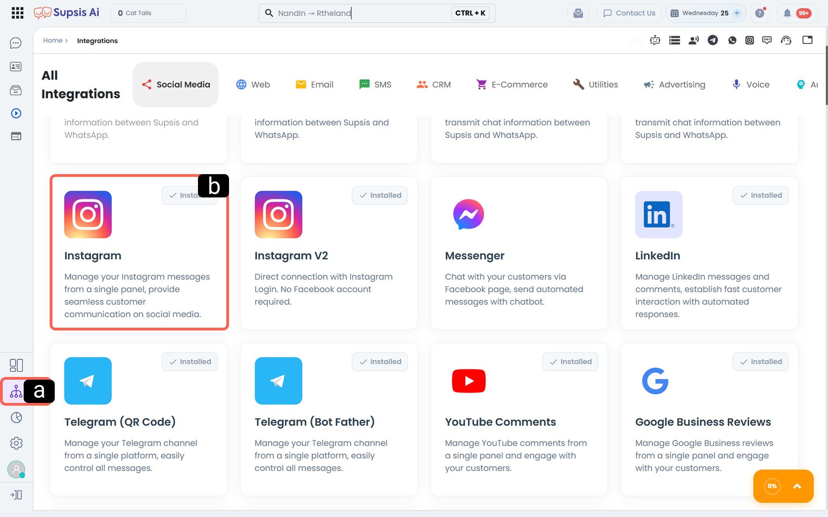Open the mail envelope icon in header
The width and height of the screenshot is (828, 517).
click(578, 13)
